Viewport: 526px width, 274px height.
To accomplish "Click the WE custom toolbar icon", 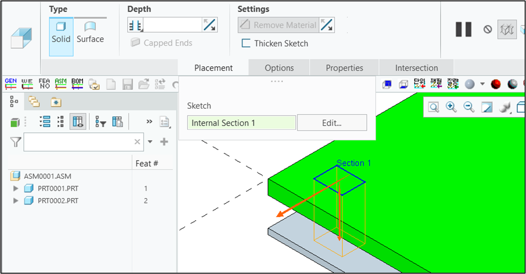I will click(x=27, y=84).
